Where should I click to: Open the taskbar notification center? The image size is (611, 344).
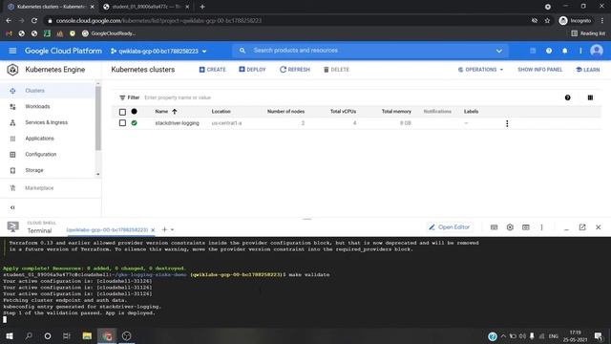tap(599, 335)
